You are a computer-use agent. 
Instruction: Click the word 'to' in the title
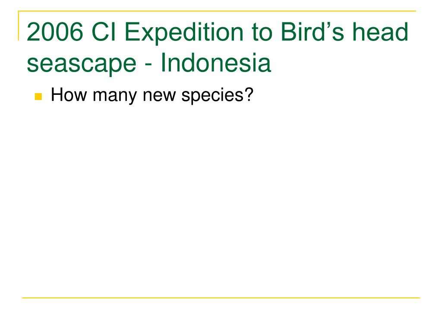262,33
